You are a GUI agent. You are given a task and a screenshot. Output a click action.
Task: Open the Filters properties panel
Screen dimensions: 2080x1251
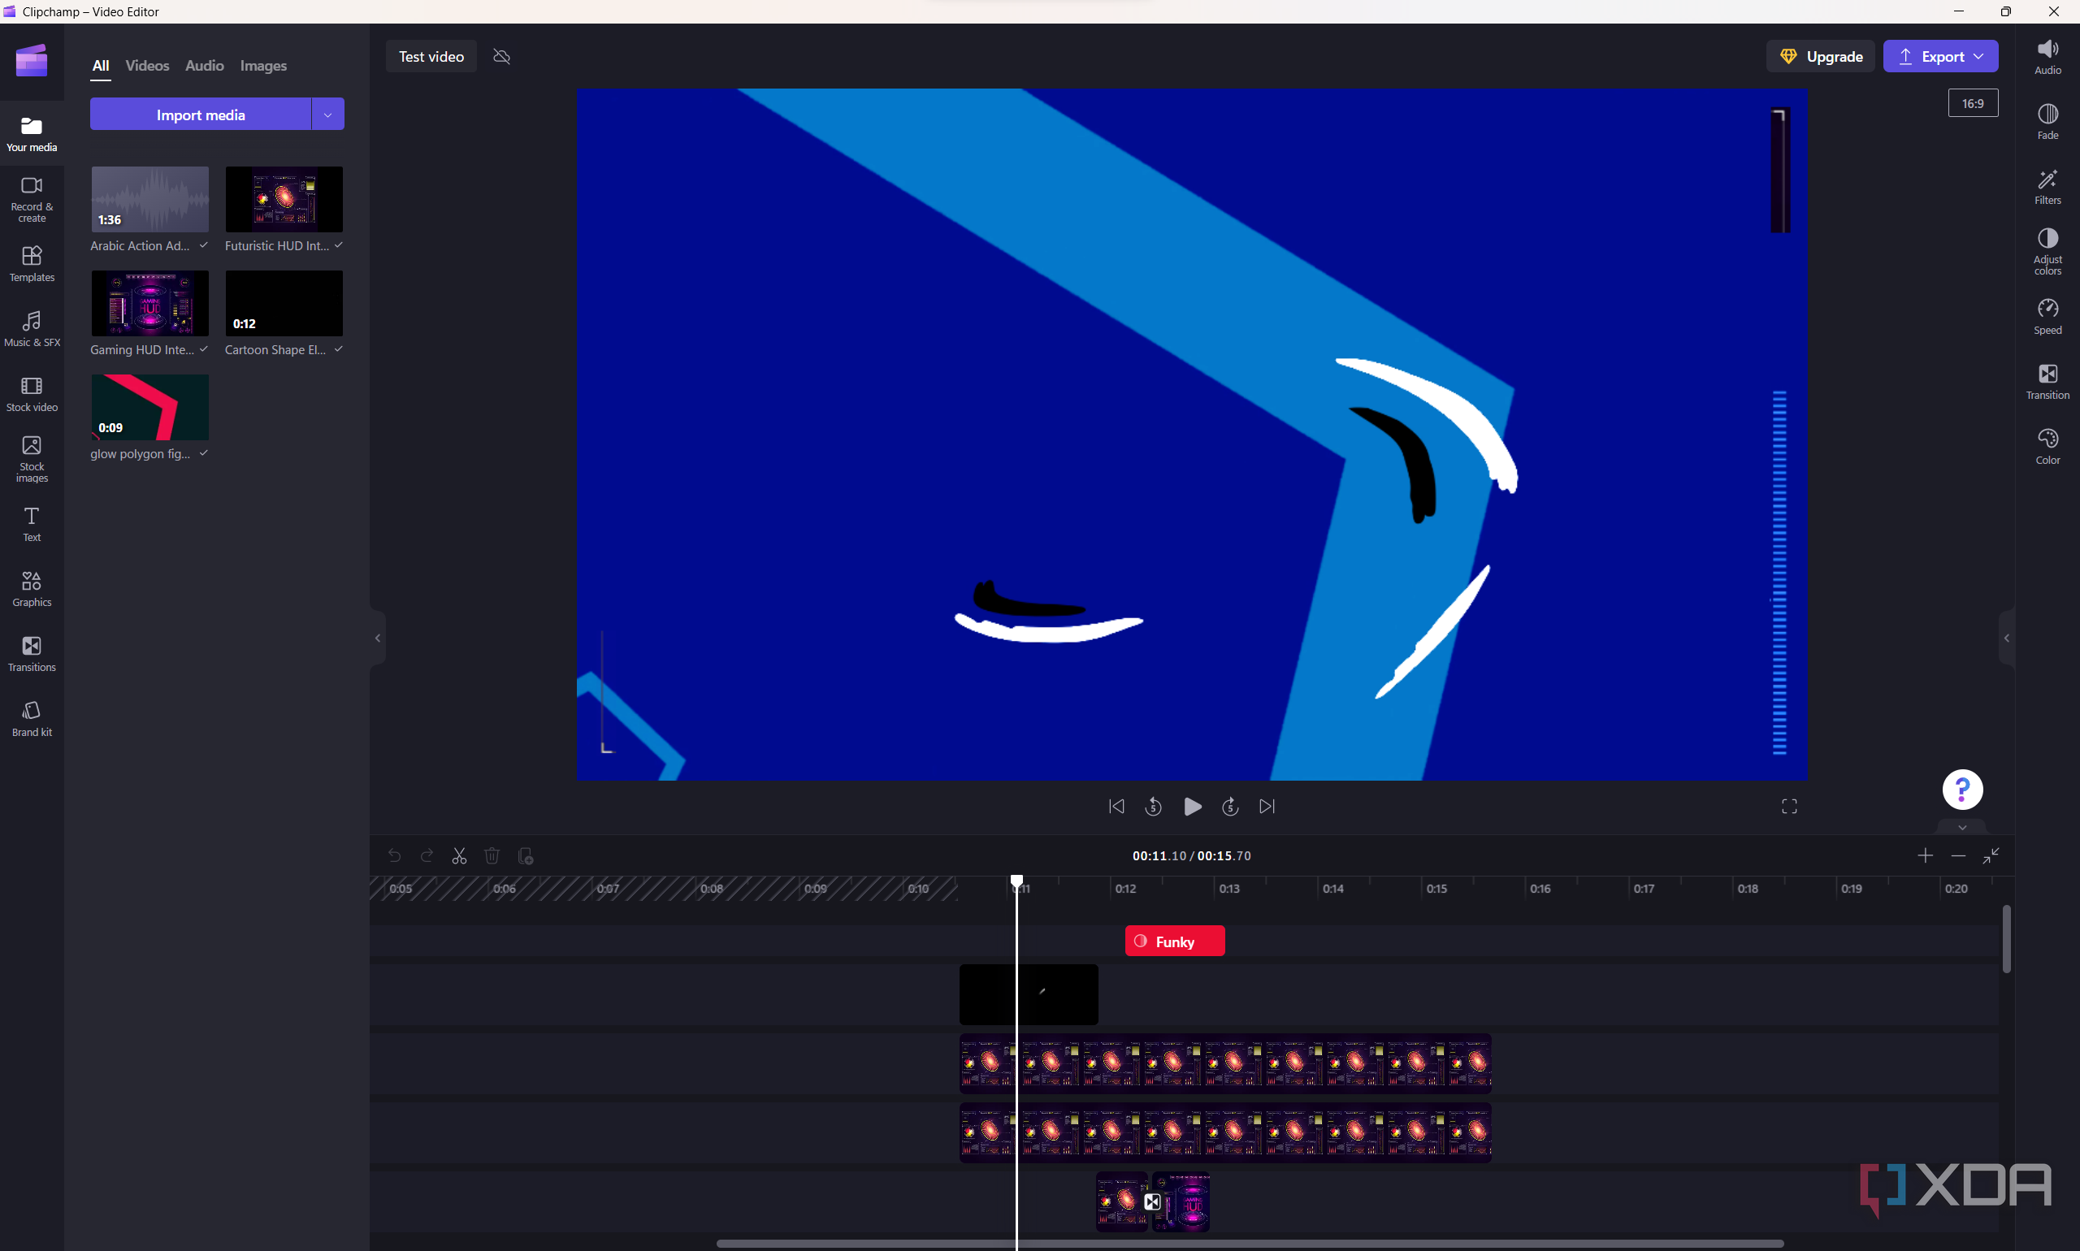tap(2047, 186)
